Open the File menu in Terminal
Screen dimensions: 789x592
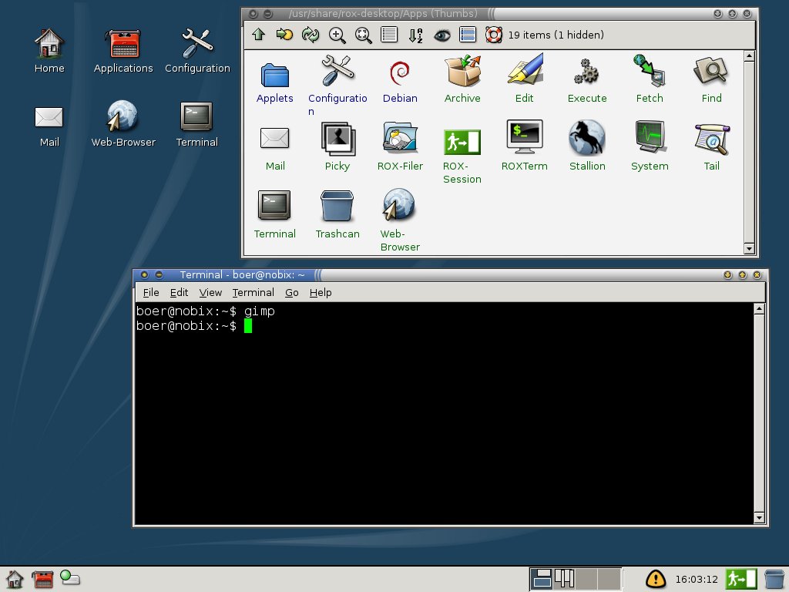[151, 292]
